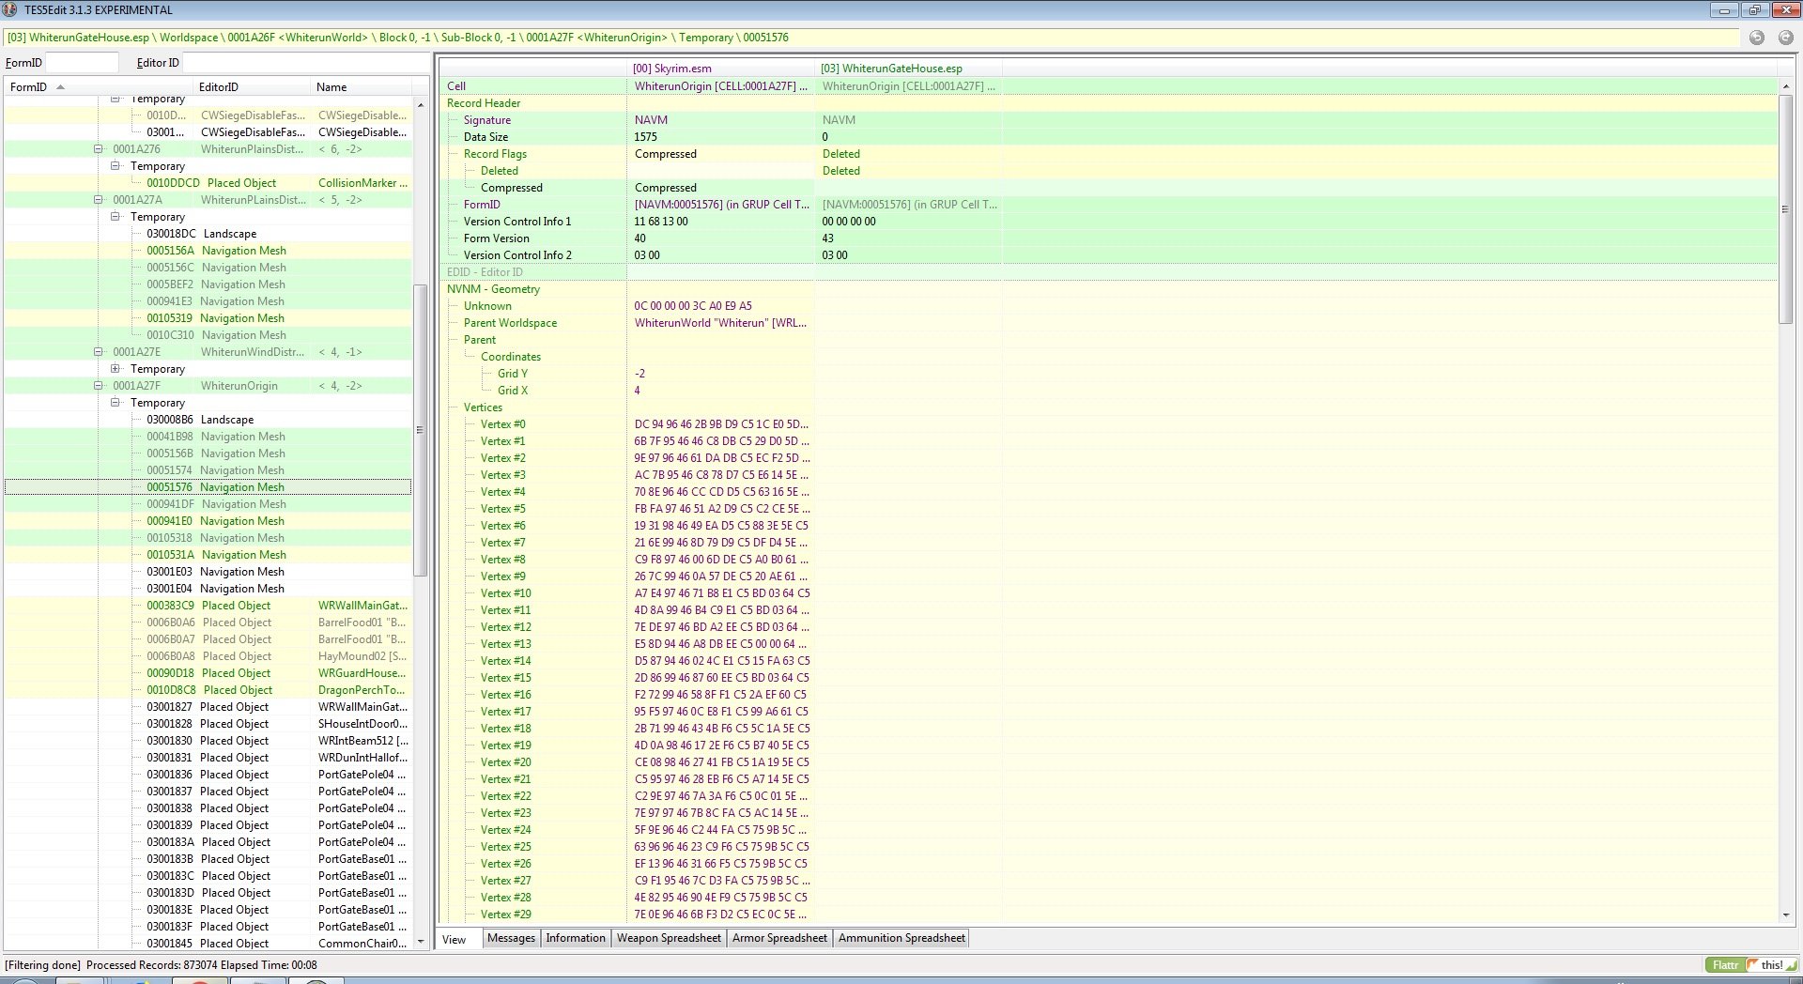Screen dimensions: 1803x984
Task: Collapse Temporary group under 0001A27A
Action: tap(115, 216)
